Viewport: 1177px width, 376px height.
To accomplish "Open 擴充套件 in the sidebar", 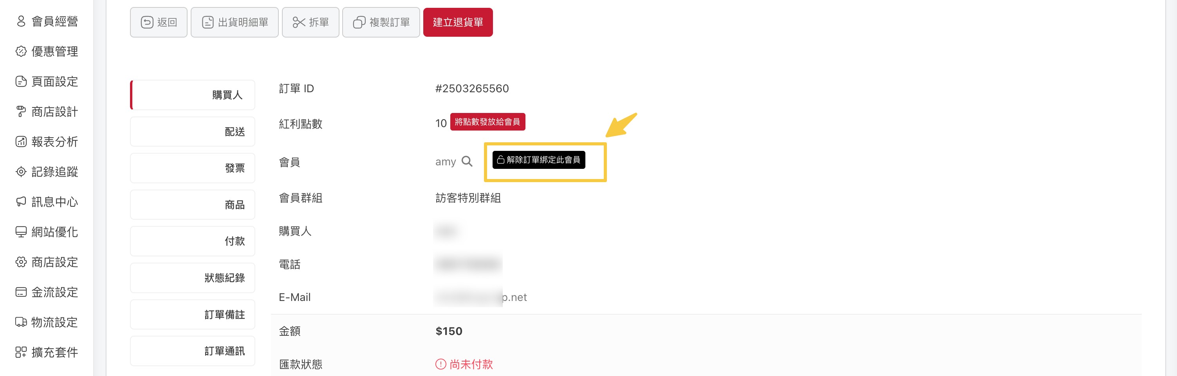I will click(x=47, y=352).
